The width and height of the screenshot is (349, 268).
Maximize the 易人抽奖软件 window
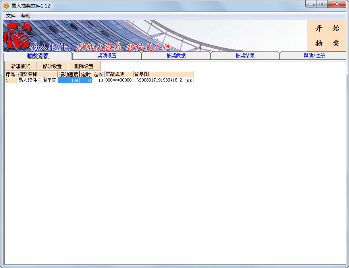[322, 4]
